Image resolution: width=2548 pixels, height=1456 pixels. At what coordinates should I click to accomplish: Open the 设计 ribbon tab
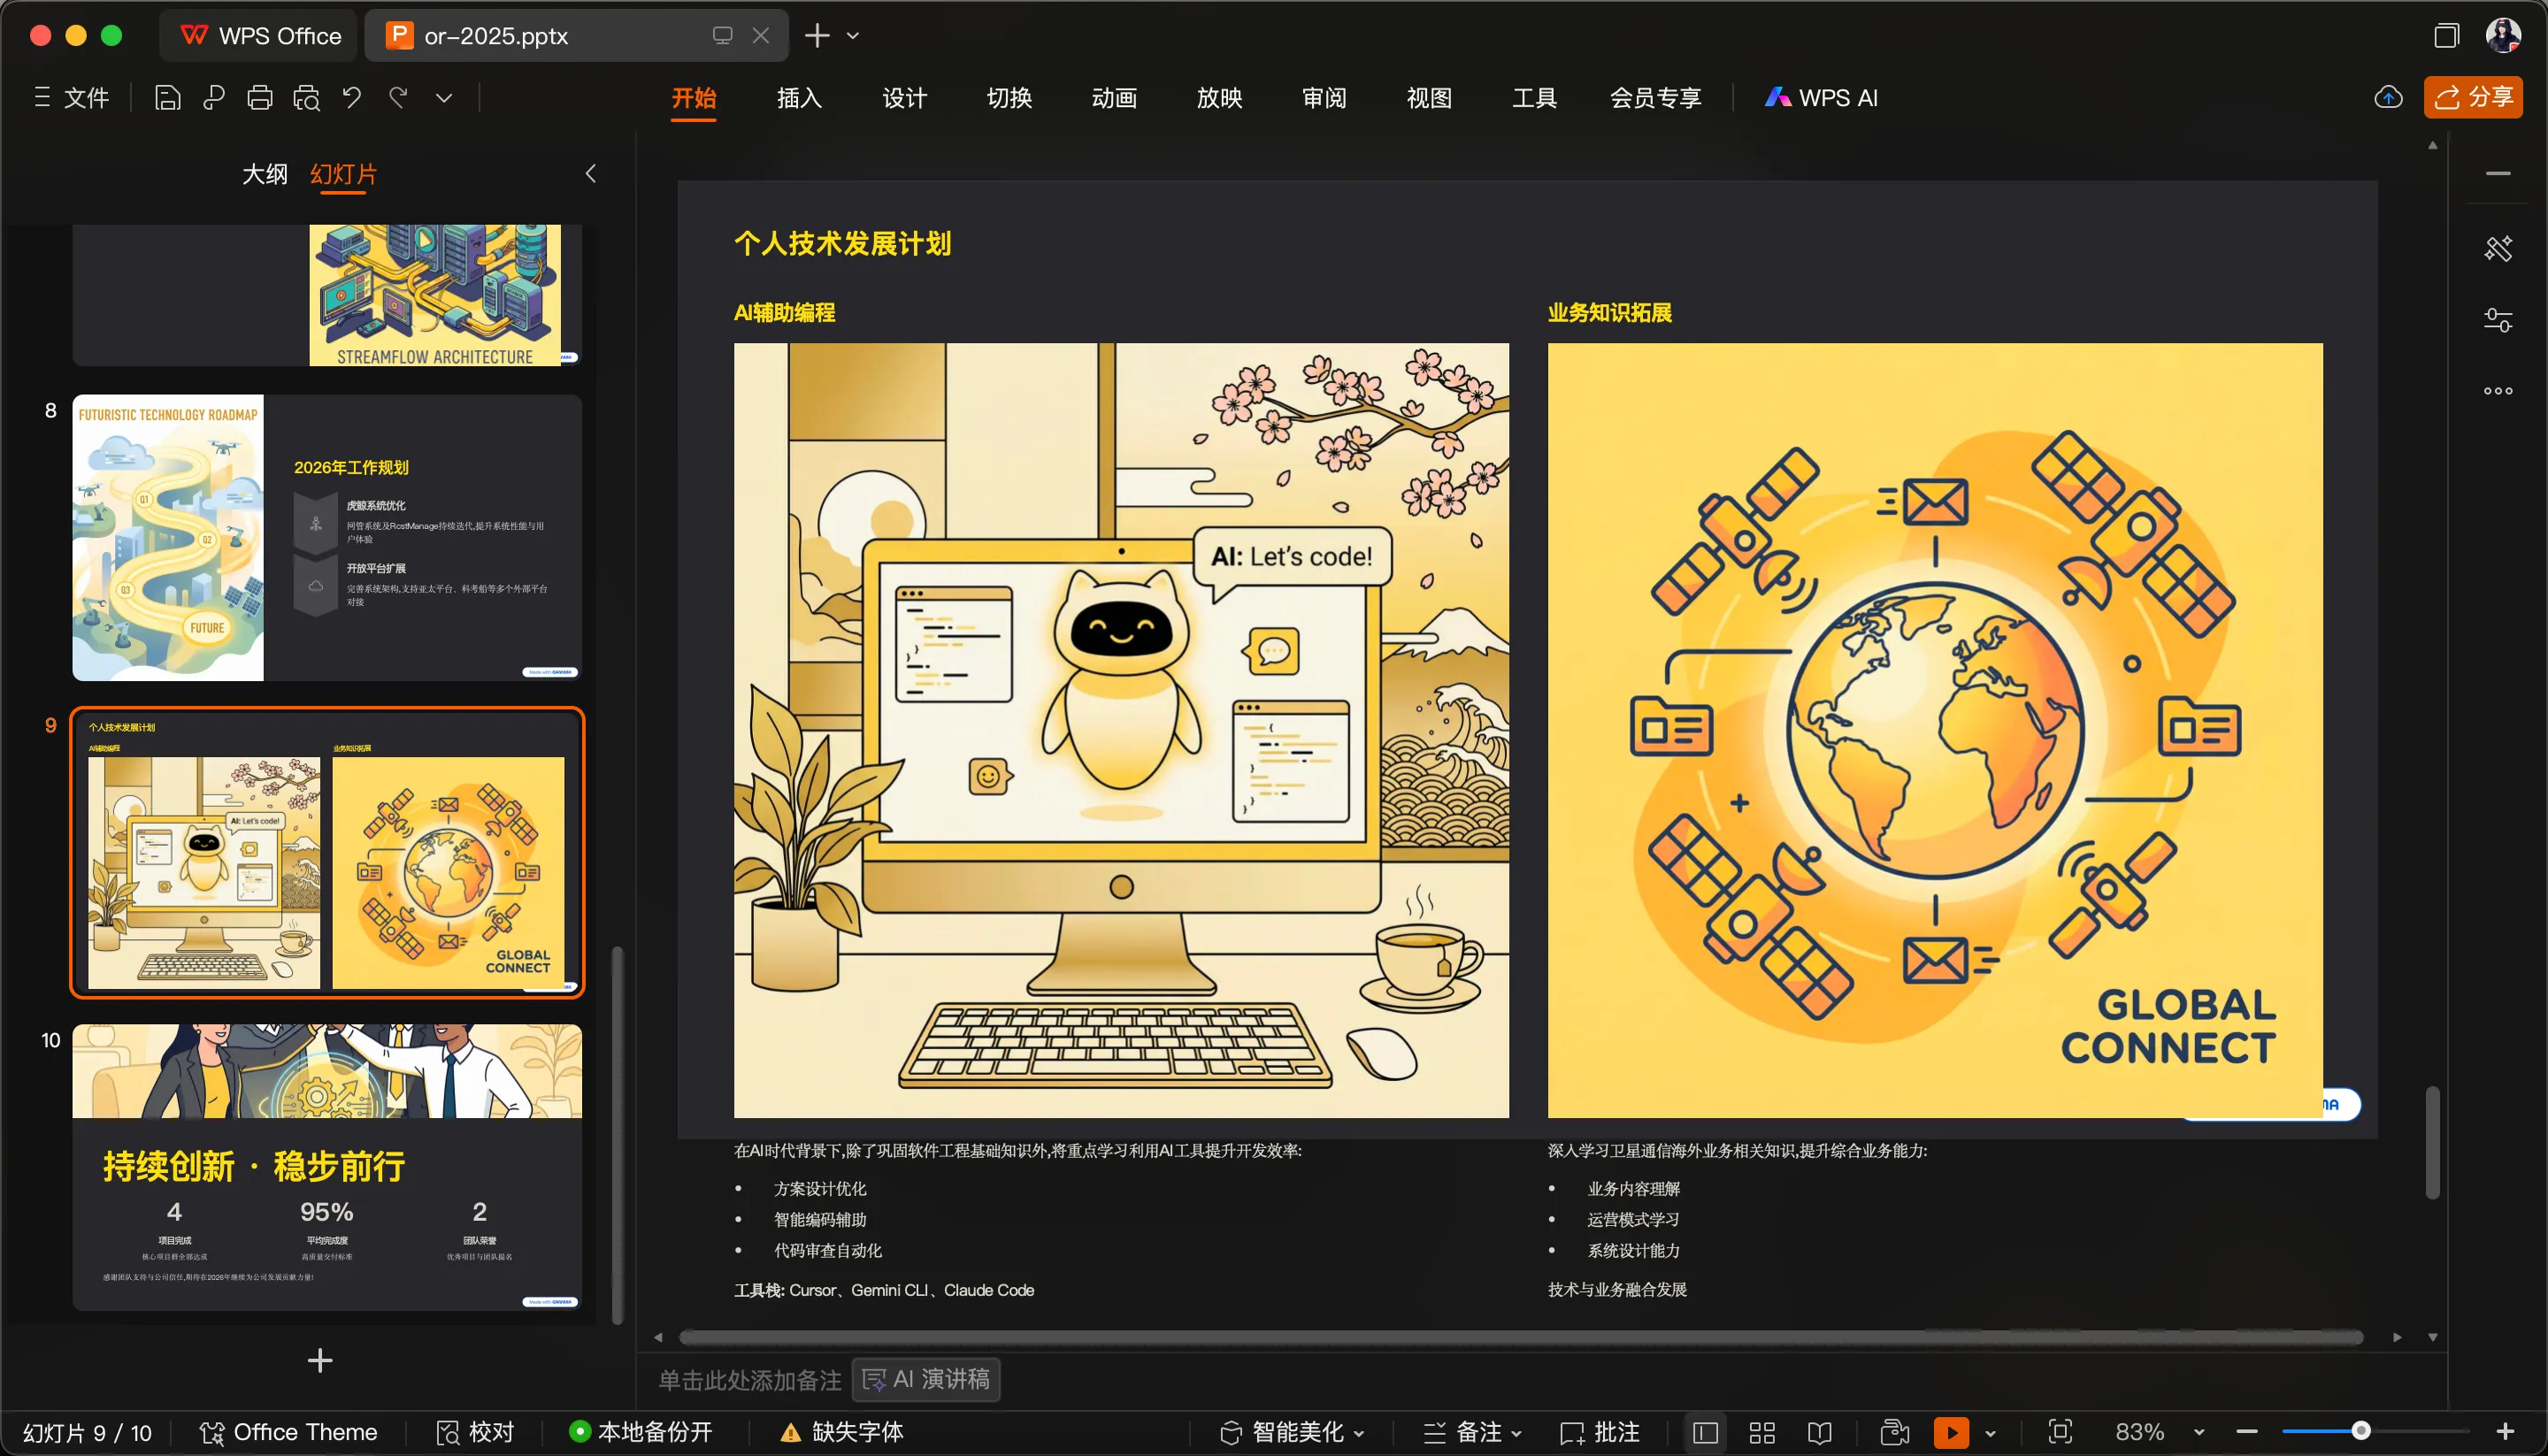pos(904,97)
